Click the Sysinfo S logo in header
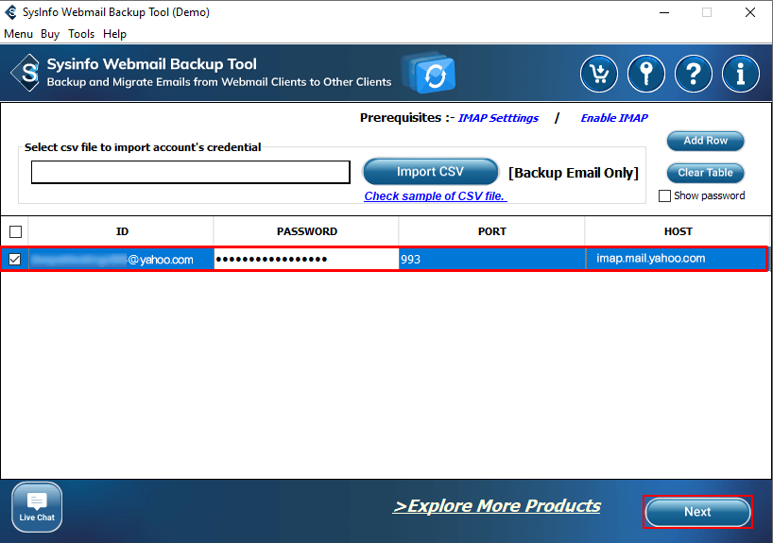 pyautogui.click(x=26, y=73)
